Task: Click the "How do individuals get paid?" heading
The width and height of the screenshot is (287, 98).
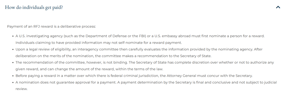Action: pyautogui.click(x=34, y=7)
